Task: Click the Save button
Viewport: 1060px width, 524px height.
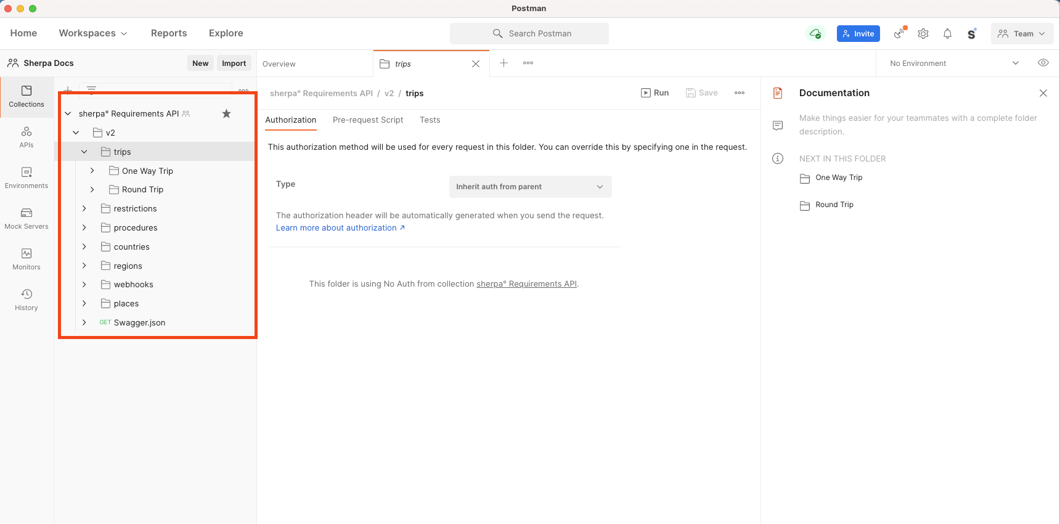Action: click(702, 93)
